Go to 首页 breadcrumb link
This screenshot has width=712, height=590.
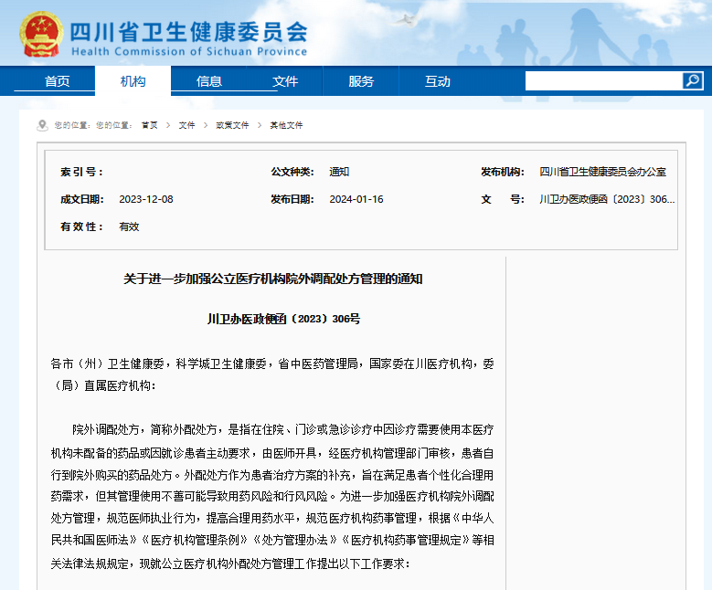(149, 125)
